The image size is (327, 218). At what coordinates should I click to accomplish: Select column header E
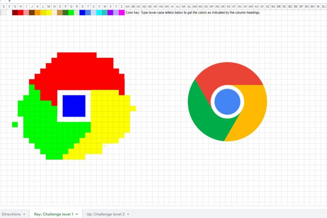coord(4,7)
